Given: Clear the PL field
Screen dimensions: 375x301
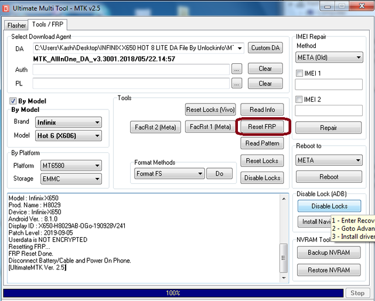Looking at the screenshot, I should (265, 84).
